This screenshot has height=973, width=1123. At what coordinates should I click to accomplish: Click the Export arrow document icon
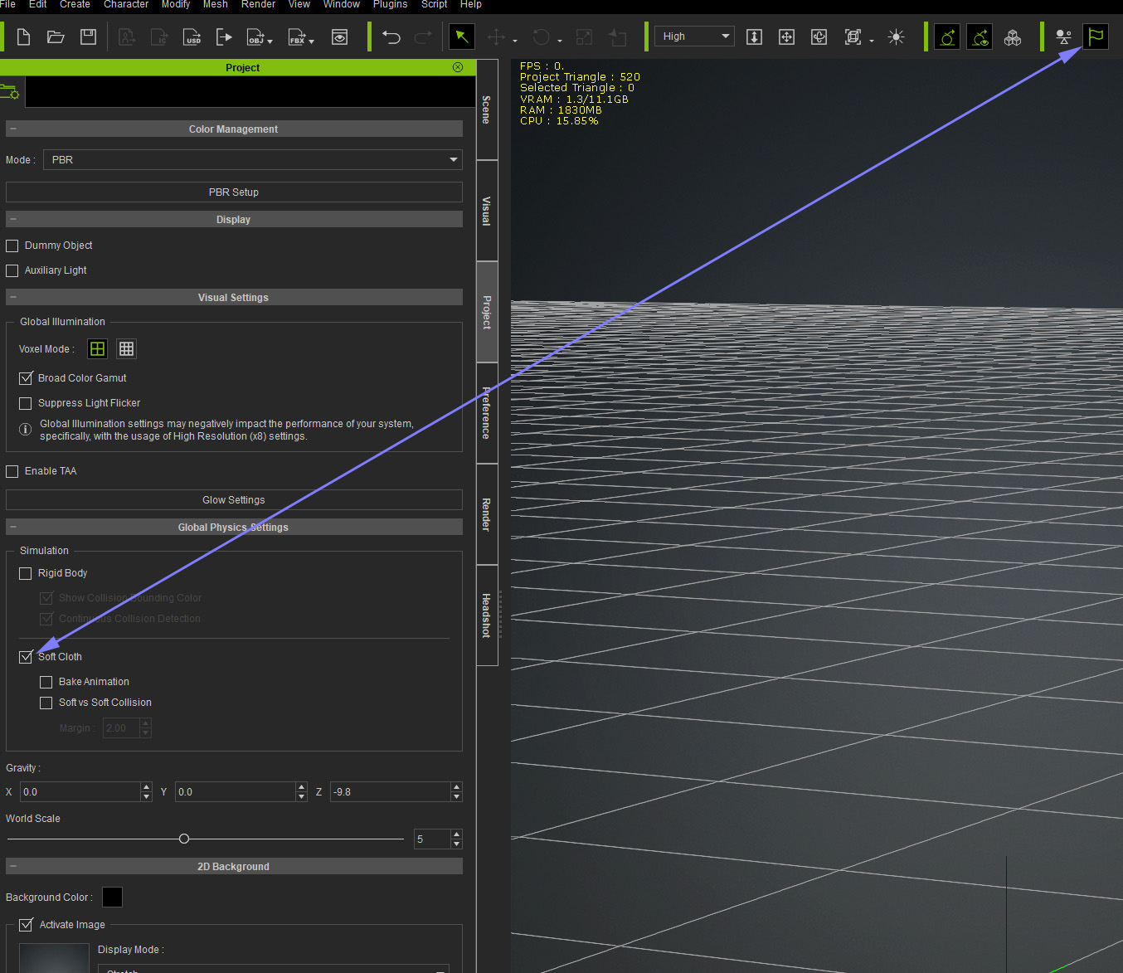(224, 37)
